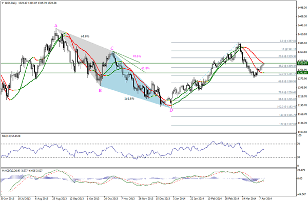This screenshot has height=201, width=308.
Task: Click Fibonacci level "127 @ 1127.01"
Action: tap(288, 124)
